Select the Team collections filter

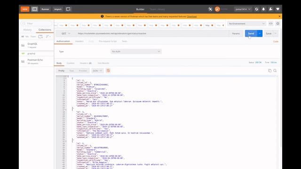click(x=33, y=37)
